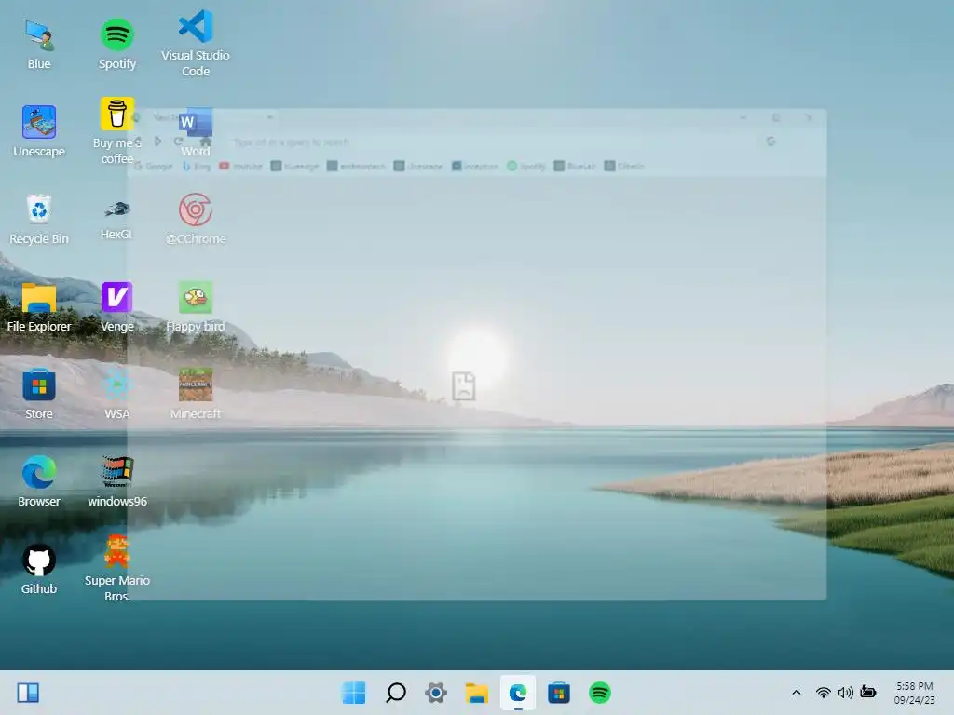Launch the HexGL game shortcut

click(x=116, y=219)
